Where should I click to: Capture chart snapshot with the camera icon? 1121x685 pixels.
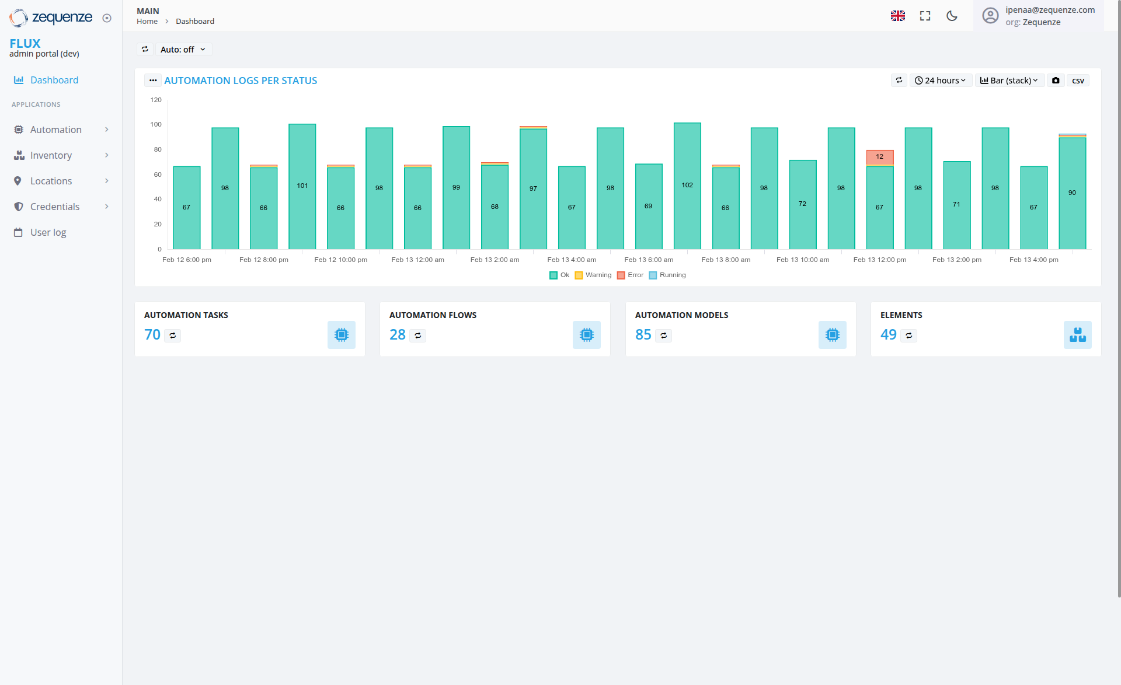click(1056, 80)
